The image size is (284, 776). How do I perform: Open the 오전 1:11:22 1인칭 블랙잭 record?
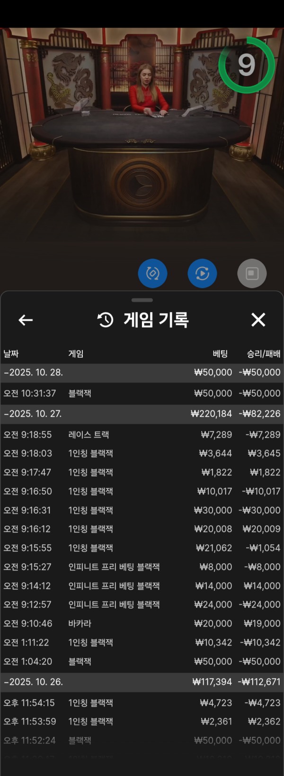click(x=142, y=643)
